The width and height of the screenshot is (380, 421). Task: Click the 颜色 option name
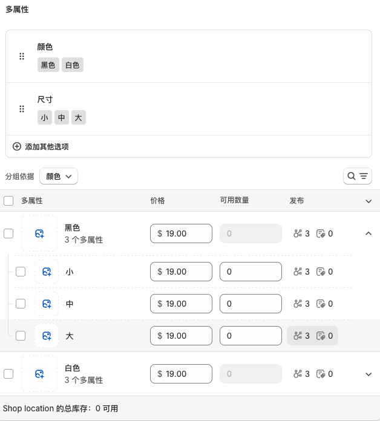pyautogui.click(x=45, y=47)
